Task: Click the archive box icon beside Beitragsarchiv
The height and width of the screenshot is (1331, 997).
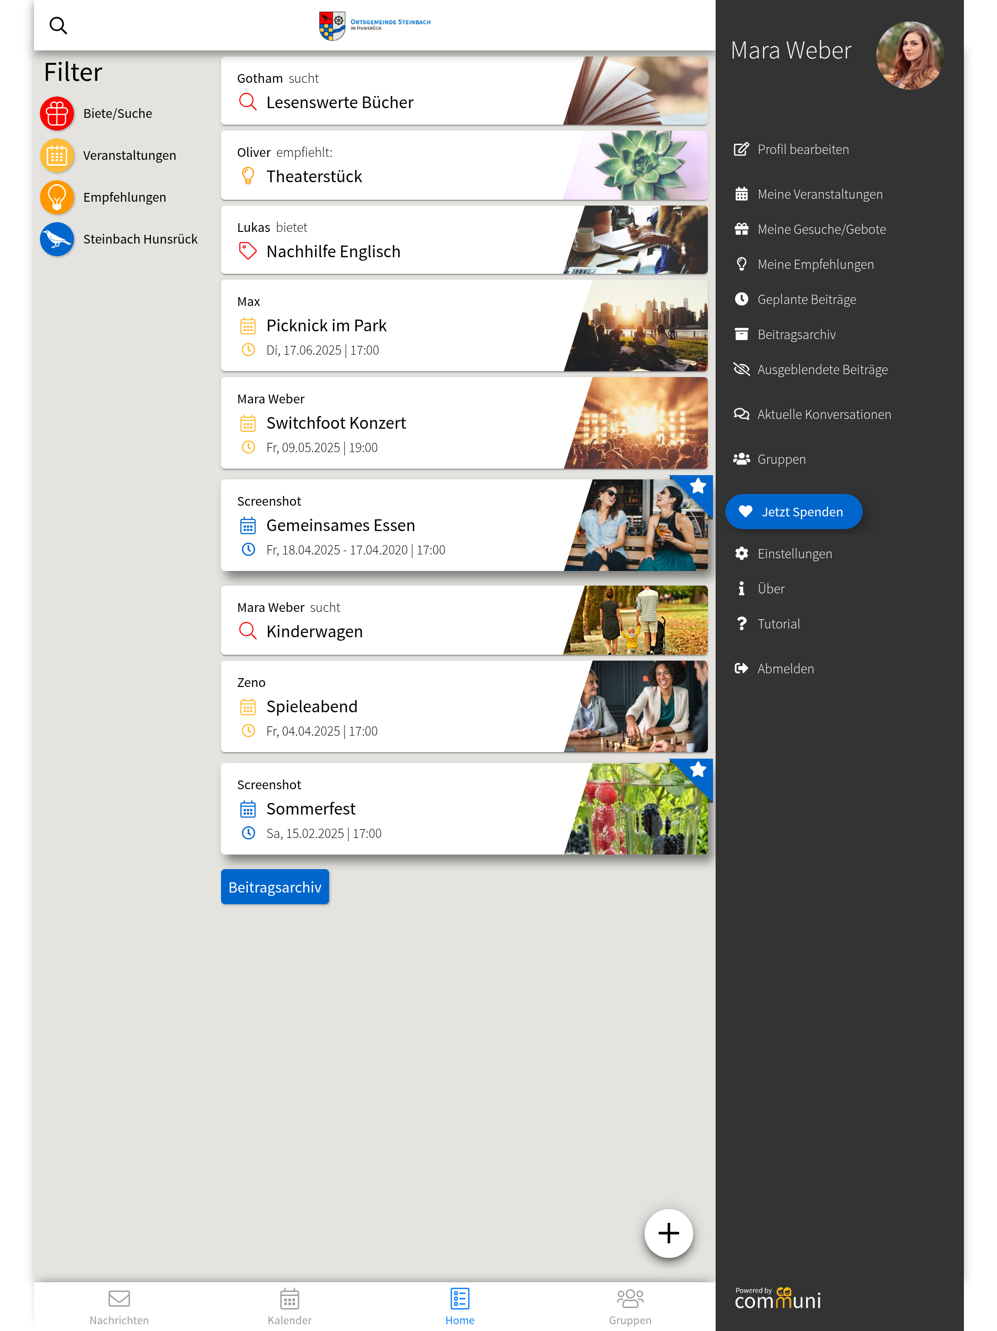Action: (741, 335)
